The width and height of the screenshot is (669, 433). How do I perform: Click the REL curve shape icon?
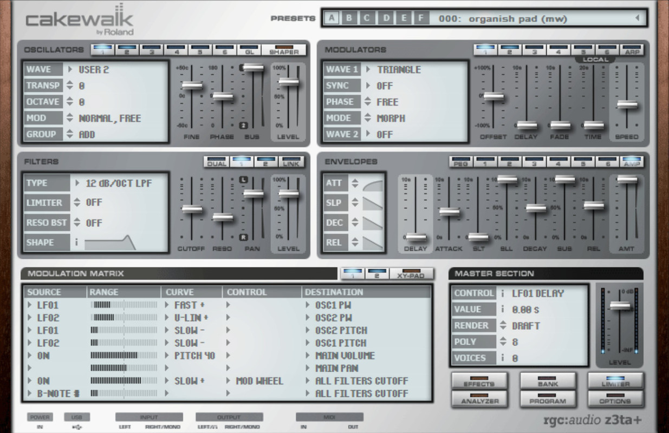[x=373, y=242]
